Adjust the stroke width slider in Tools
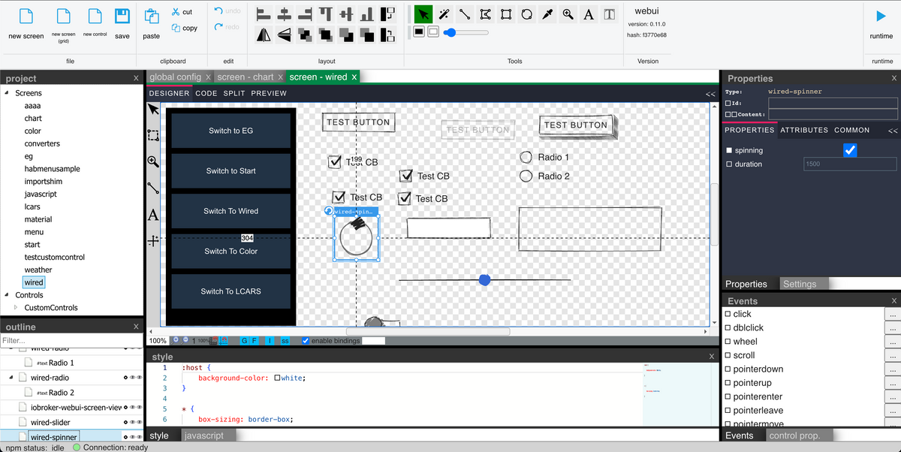Screen dimensions: 901x452 click(466, 32)
